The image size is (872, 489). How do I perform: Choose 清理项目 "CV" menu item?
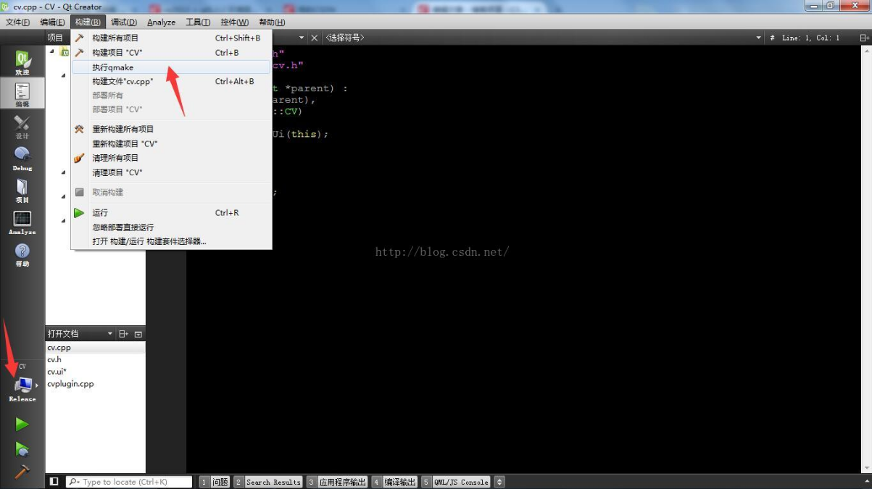pos(171,172)
